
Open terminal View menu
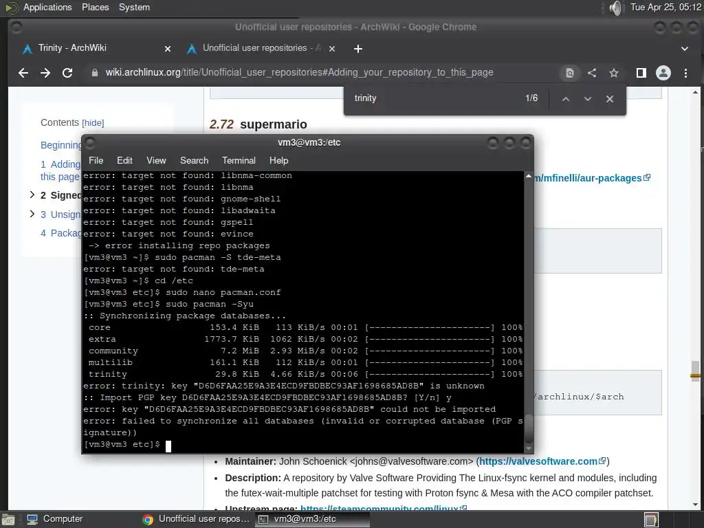pyautogui.click(x=156, y=160)
